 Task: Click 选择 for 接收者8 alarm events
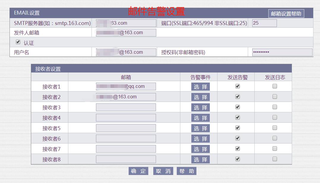(200, 159)
